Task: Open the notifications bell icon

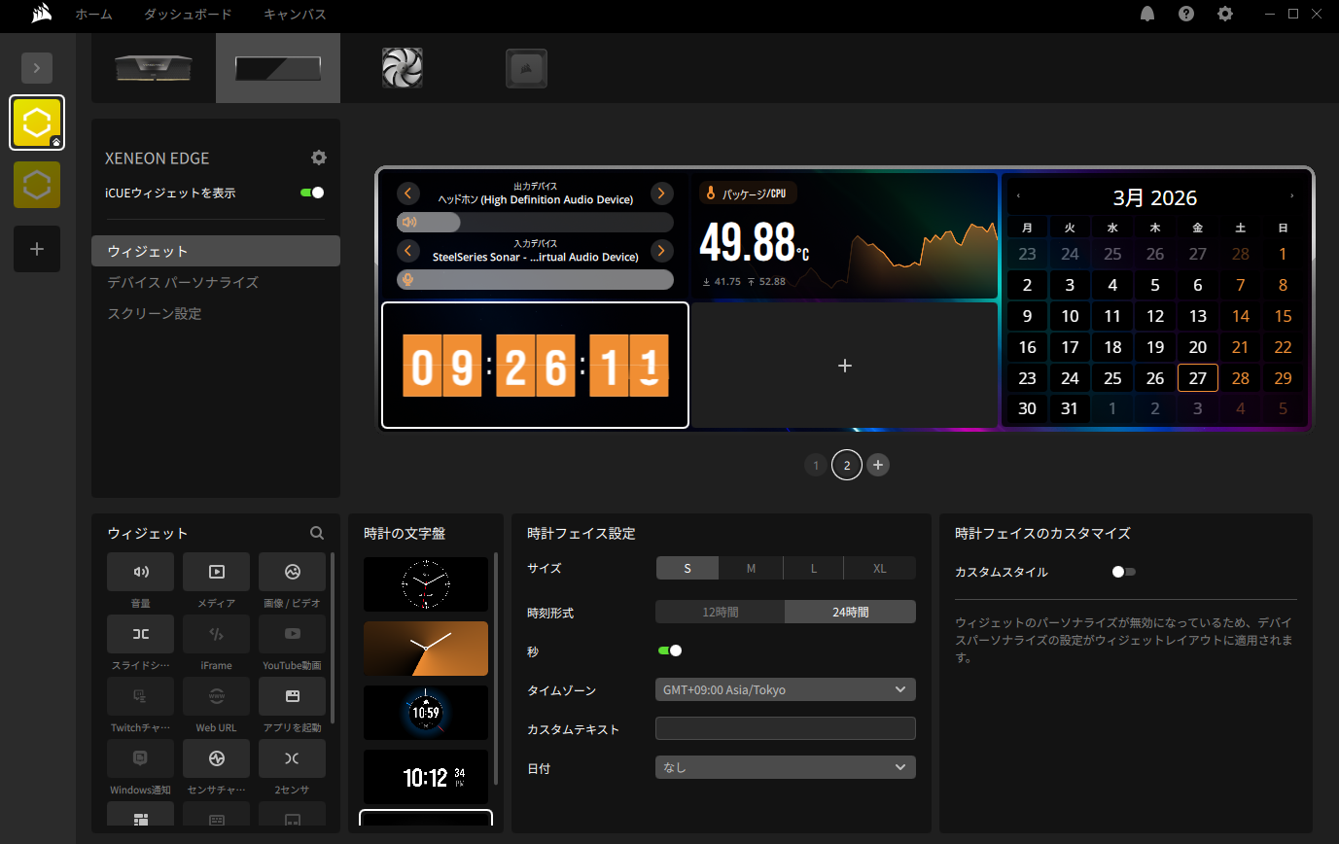Action: coord(1147,15)
